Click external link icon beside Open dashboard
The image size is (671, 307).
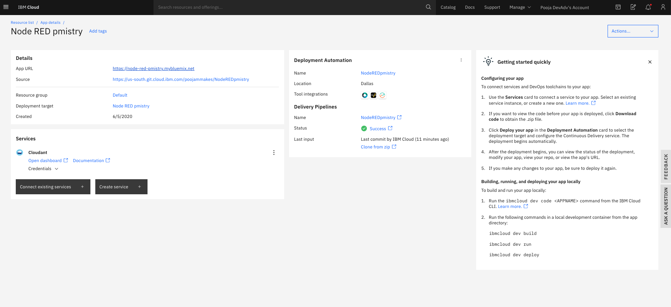click(66, 160)
